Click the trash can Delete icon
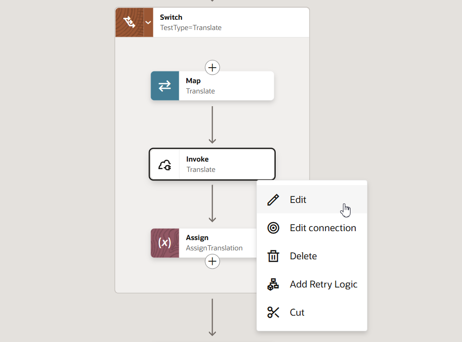This screenshot has width=462, height=342. 273,256
